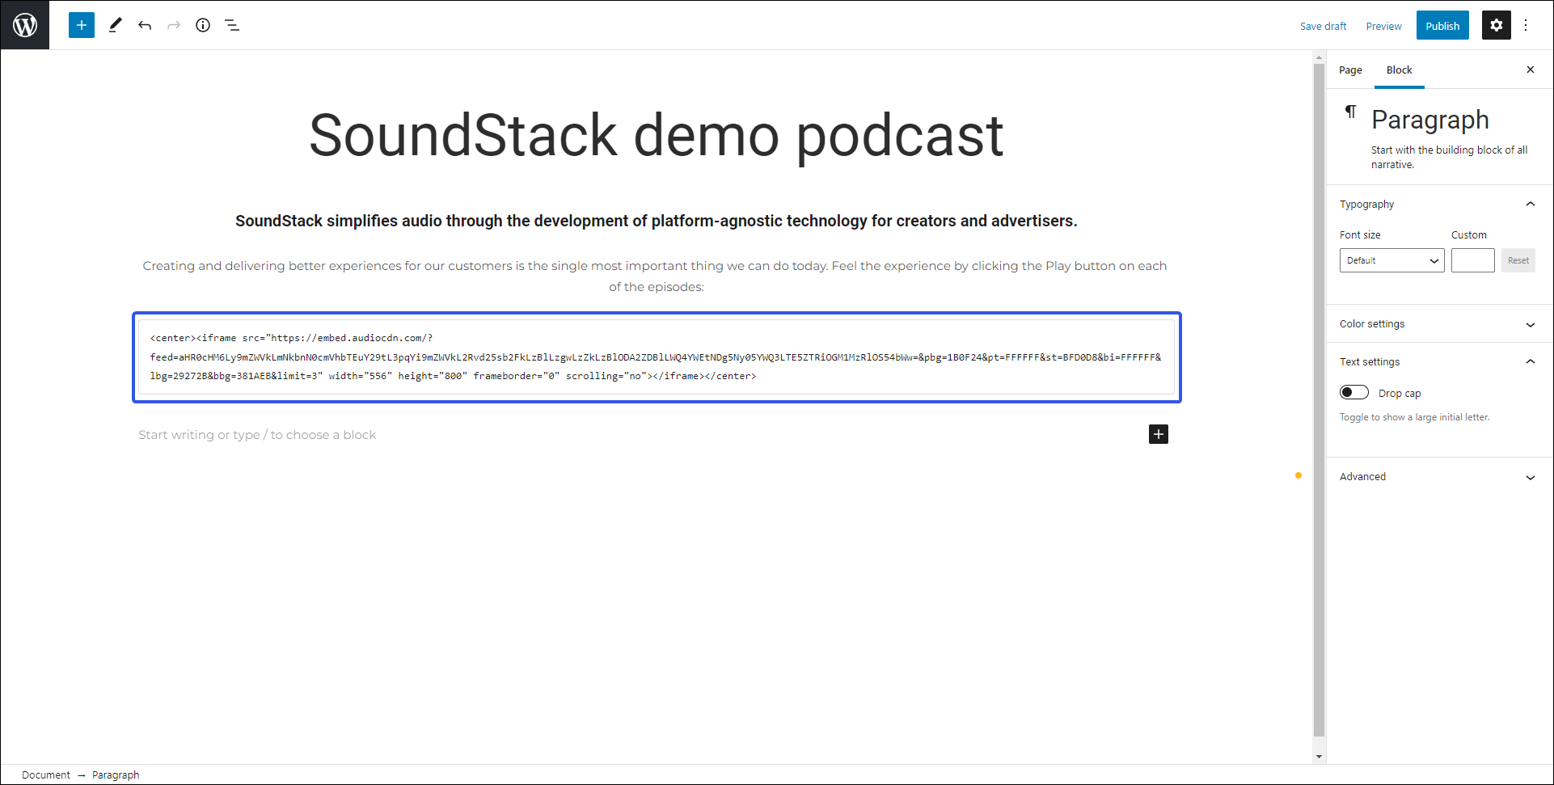
Task: Open the WordPress logo menu
Action: click(25, 25)
